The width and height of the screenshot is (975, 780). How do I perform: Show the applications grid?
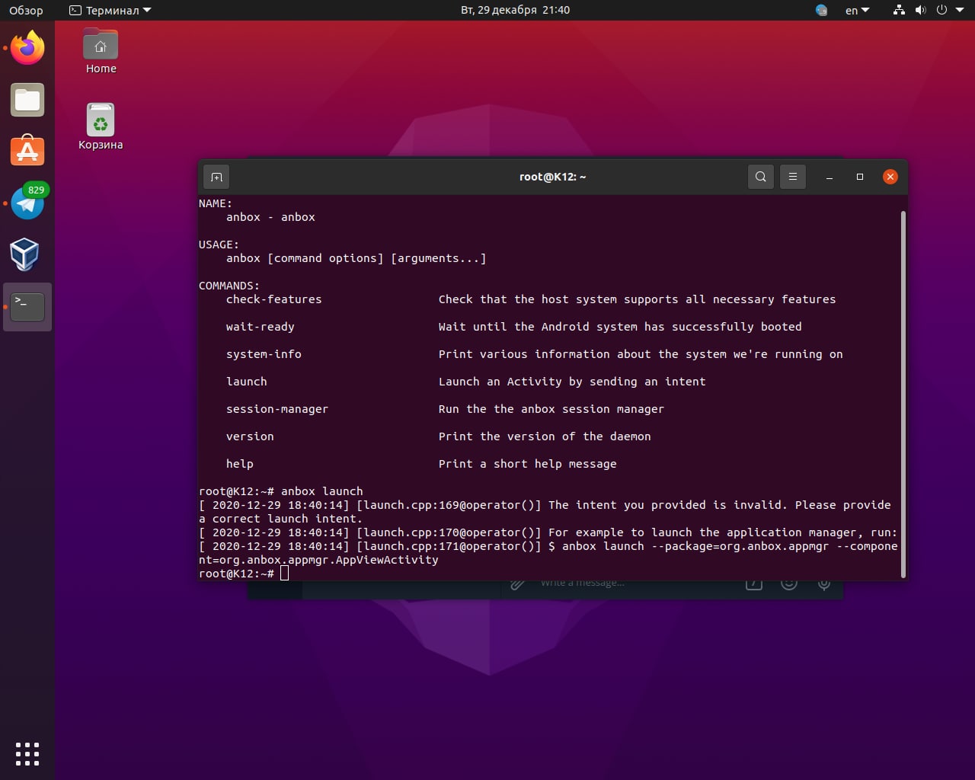point(27,753)
